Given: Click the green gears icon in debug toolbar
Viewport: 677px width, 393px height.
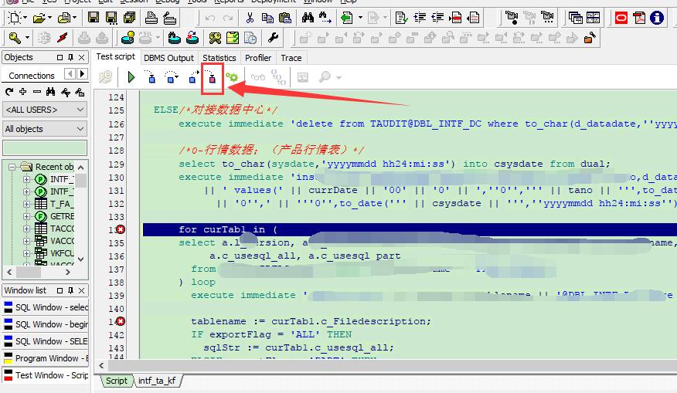Looking at the screenshot, I should [232, 77].
